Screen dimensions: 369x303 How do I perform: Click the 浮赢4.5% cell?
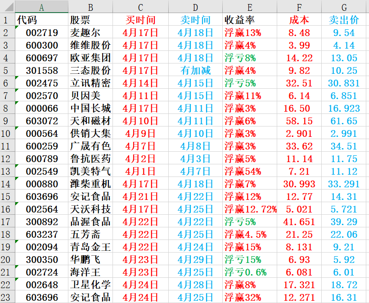250,234
